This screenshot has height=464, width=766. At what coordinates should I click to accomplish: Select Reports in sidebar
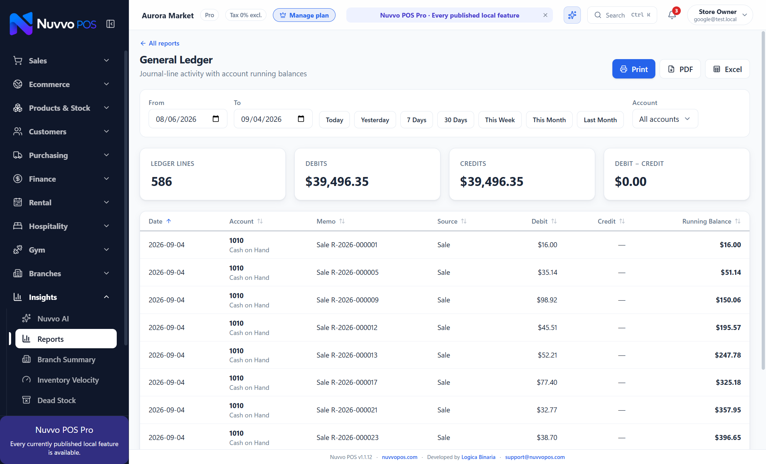coord(66,339)
